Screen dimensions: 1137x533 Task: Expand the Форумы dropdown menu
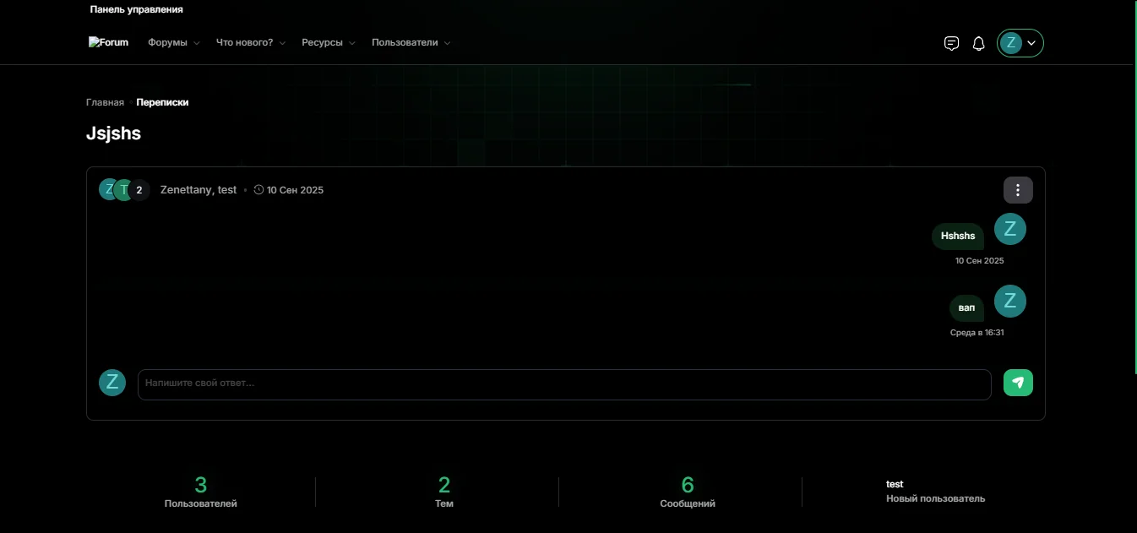tap(173, 43)
